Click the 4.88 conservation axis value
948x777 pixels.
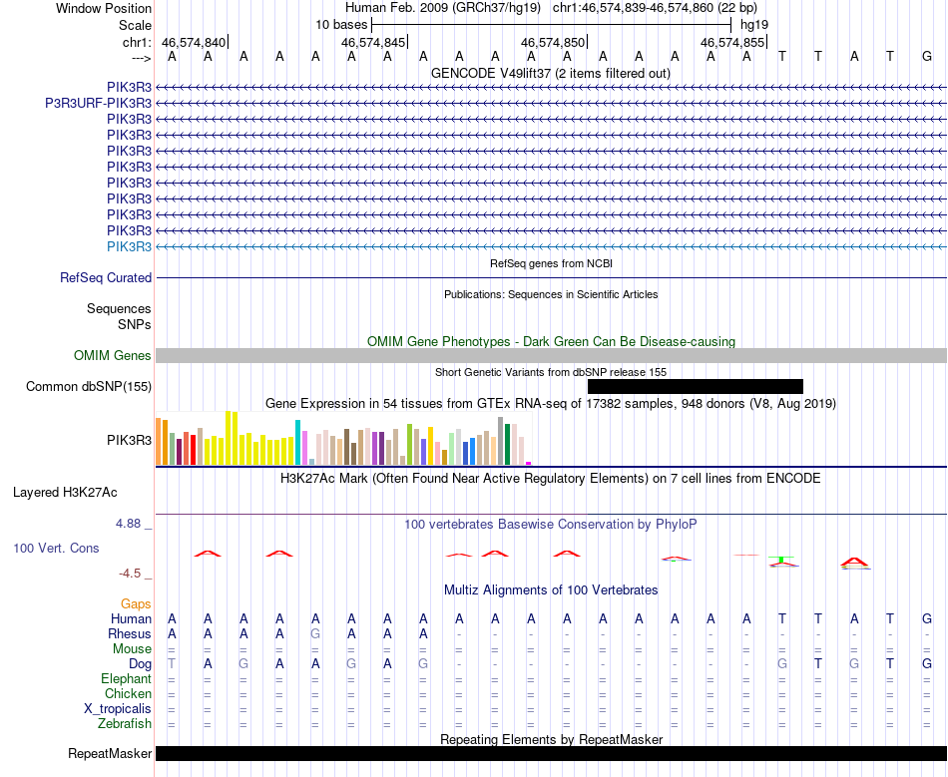[x=128, y=524]
